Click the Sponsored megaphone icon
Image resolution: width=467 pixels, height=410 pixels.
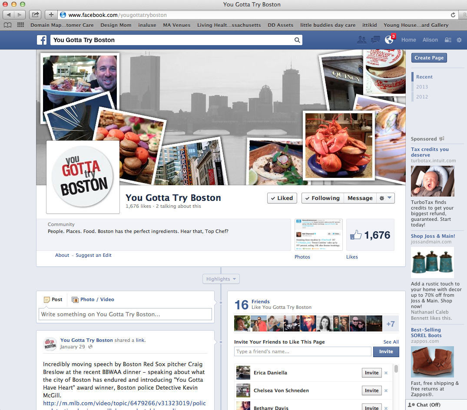pos(442,139)
